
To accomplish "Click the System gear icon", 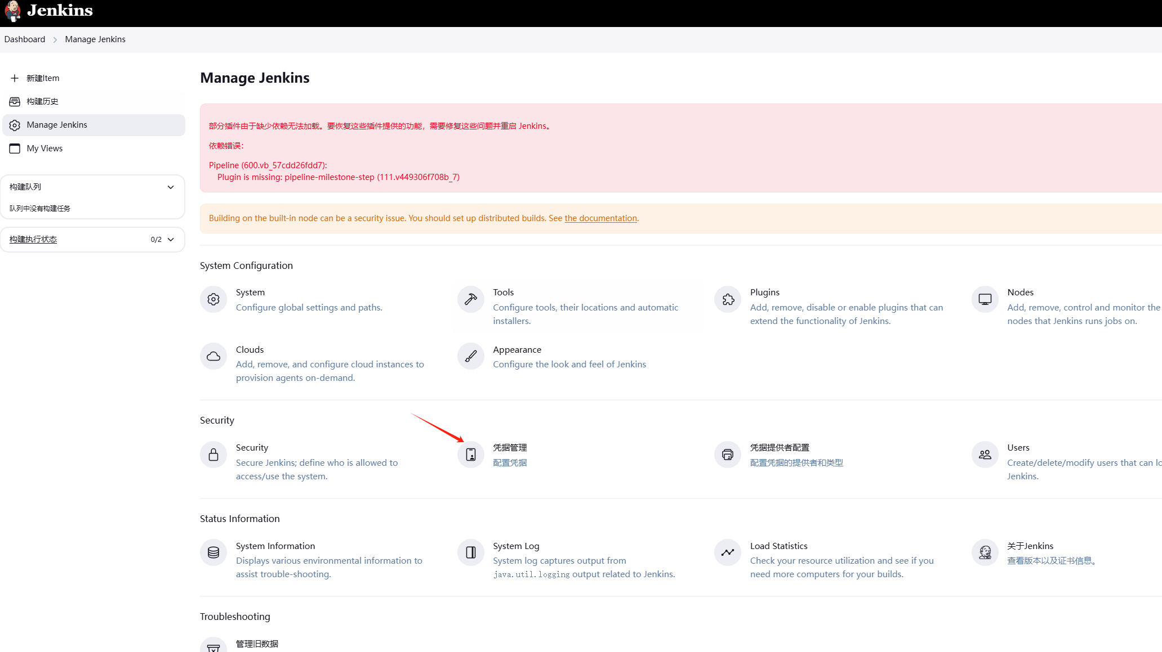I will coord(213,299).
